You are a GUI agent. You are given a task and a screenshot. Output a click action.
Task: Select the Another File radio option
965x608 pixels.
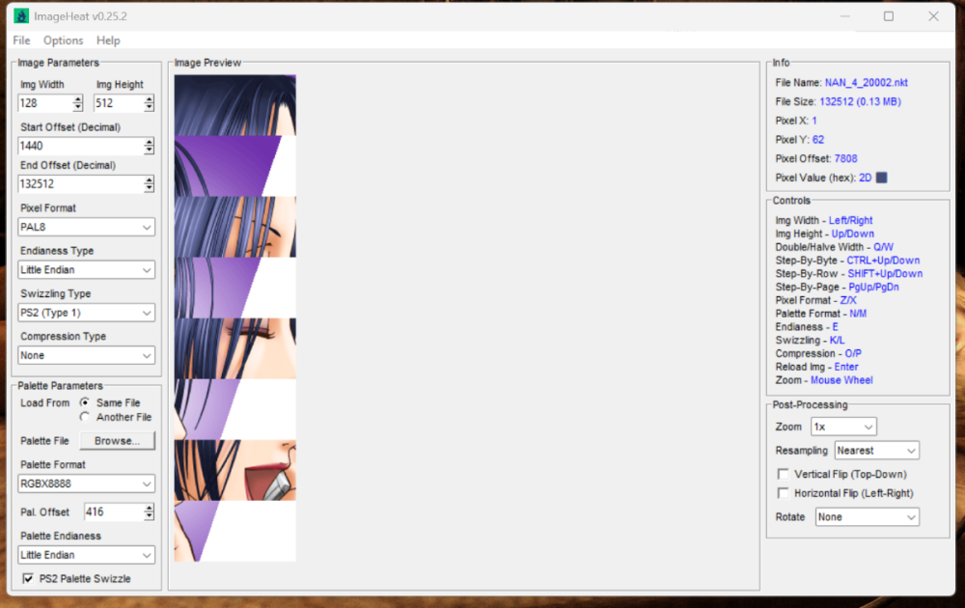click(86, 417)
